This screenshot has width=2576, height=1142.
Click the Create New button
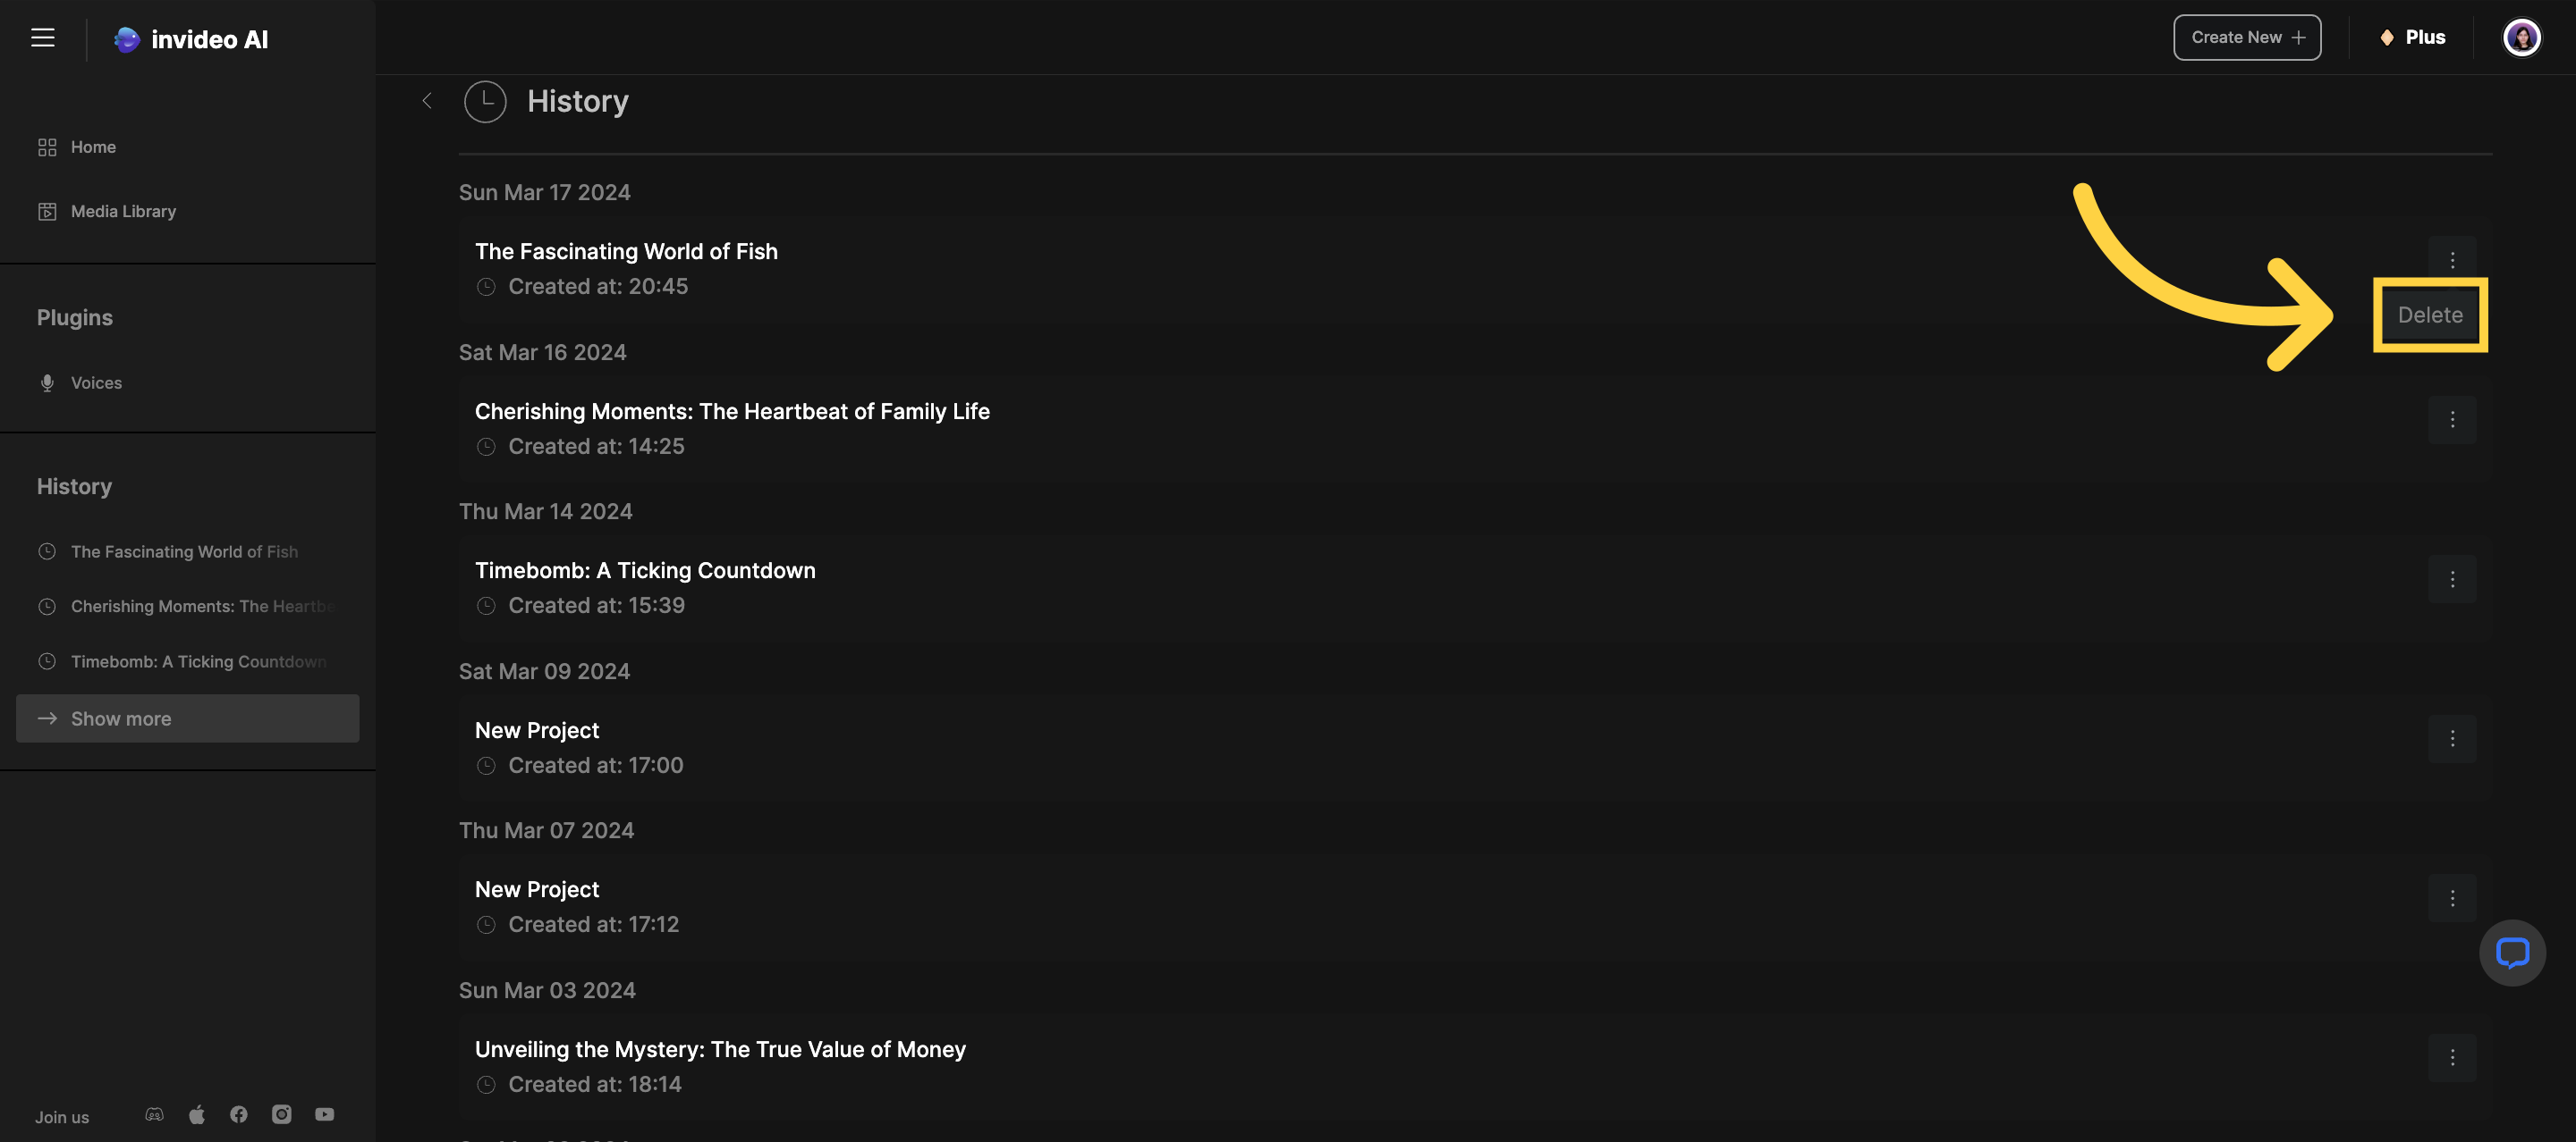(x=2246, y=38)
